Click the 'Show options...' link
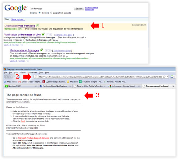The width and height of the screenshot is (178, 160). 18,19
